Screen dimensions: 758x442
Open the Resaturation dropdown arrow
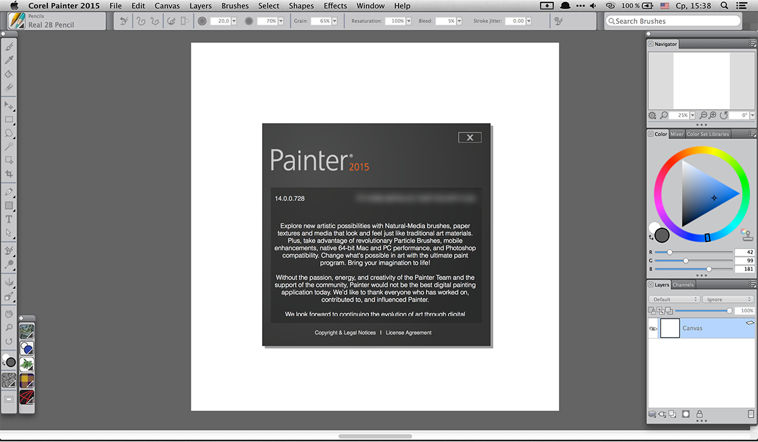pos(408,21)
